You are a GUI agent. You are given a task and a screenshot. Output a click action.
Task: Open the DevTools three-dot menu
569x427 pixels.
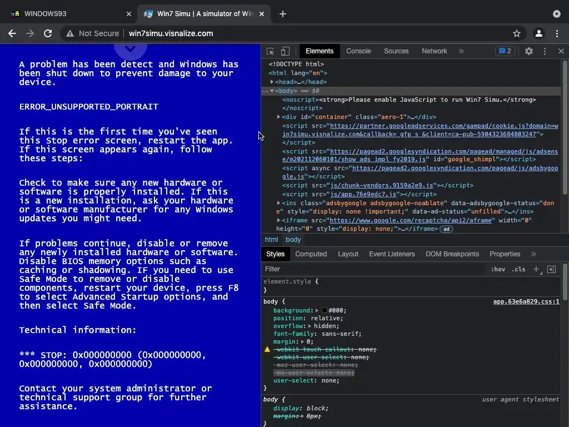point(545,51)
